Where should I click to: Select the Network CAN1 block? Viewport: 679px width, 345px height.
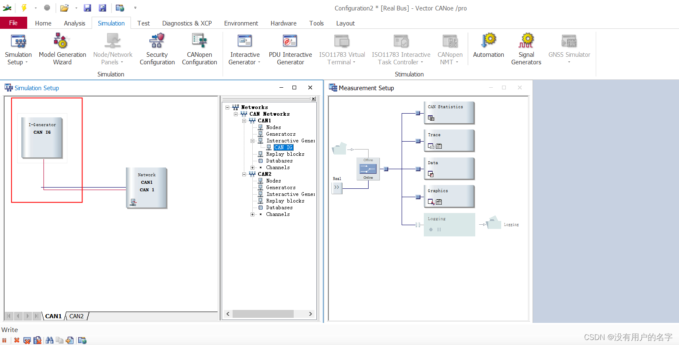146,188
